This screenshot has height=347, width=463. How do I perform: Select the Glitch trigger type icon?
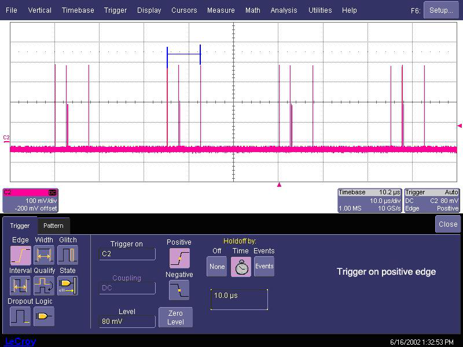[67, 255]
